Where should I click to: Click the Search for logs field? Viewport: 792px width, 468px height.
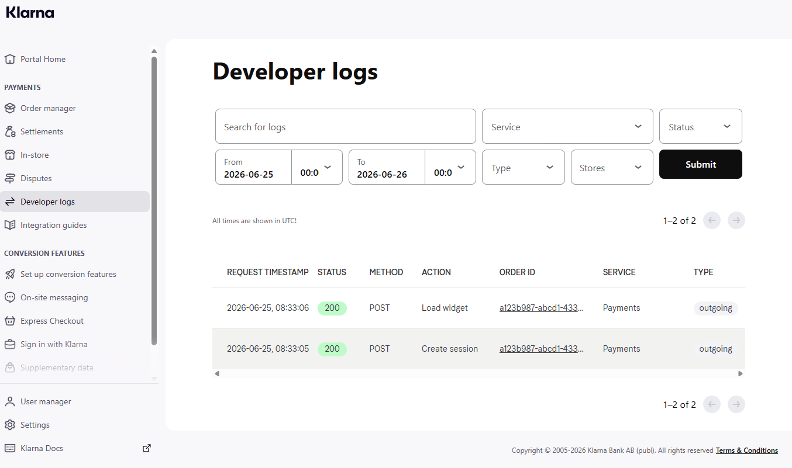[x=346, y=126]
